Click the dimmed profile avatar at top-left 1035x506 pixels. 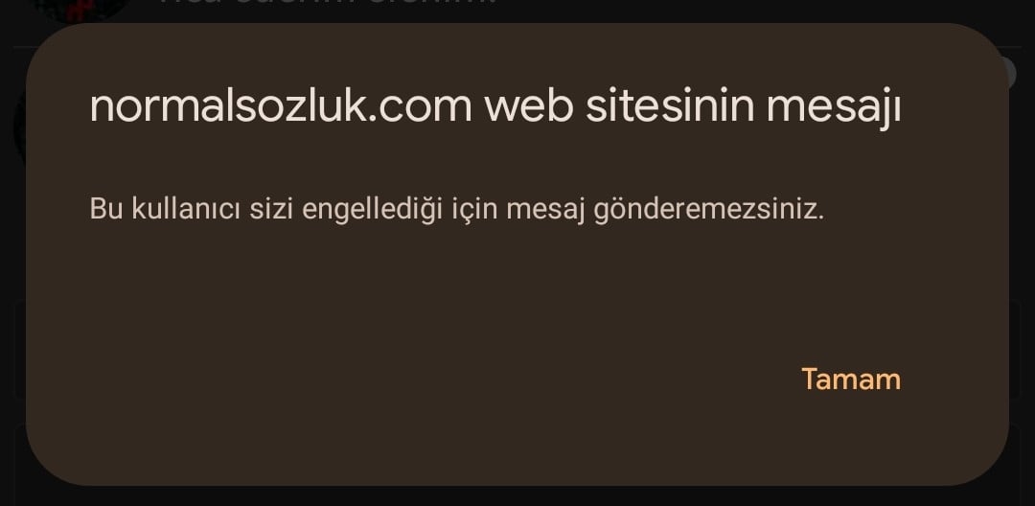(82, 10)
